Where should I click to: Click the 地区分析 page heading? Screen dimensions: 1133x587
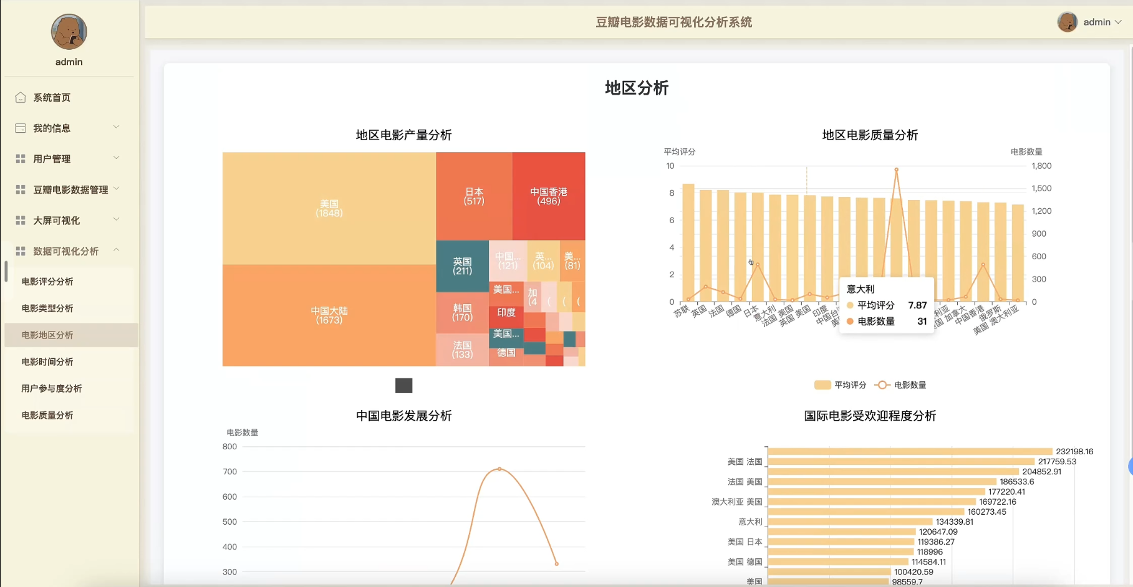click(637, 88)
